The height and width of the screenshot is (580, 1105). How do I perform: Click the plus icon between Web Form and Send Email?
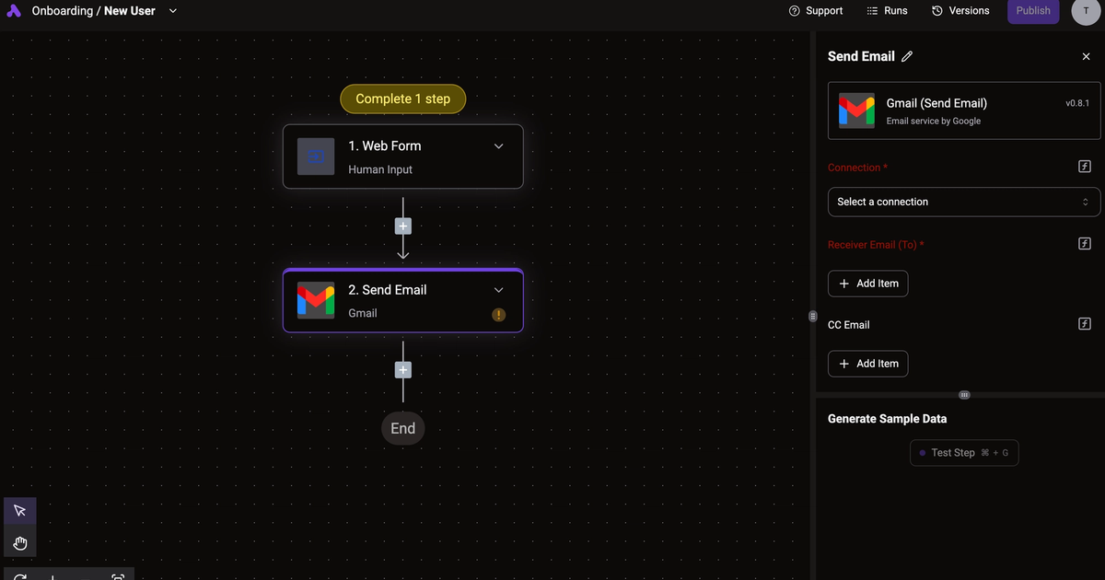[402, 226]
